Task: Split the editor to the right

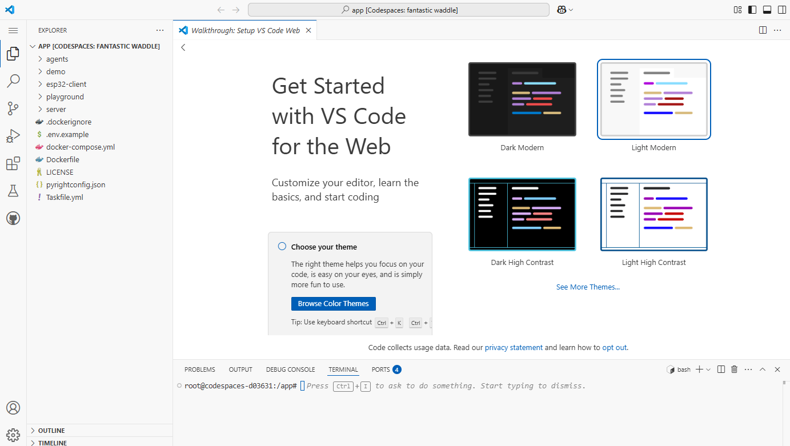Action: pos(763,30)
